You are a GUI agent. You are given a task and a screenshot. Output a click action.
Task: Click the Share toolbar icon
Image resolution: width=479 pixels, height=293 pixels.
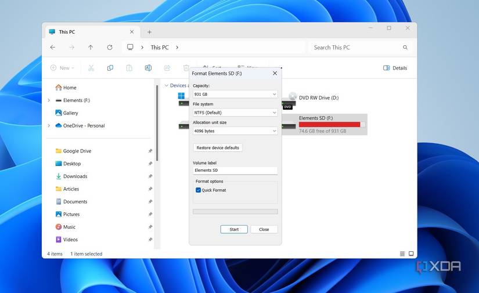point(167,68)
